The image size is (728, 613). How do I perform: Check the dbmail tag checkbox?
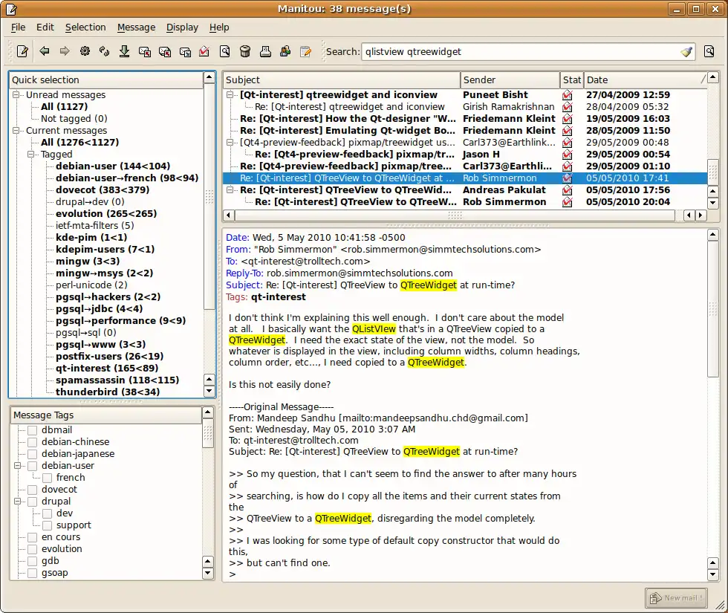pyautogui.click(x=32, y=430)
